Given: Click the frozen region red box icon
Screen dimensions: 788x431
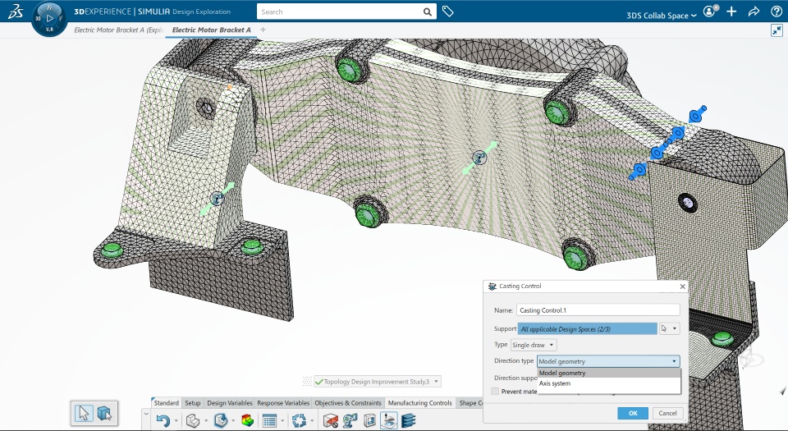Looking at the screenshot, I should click(x=330, y=420).
